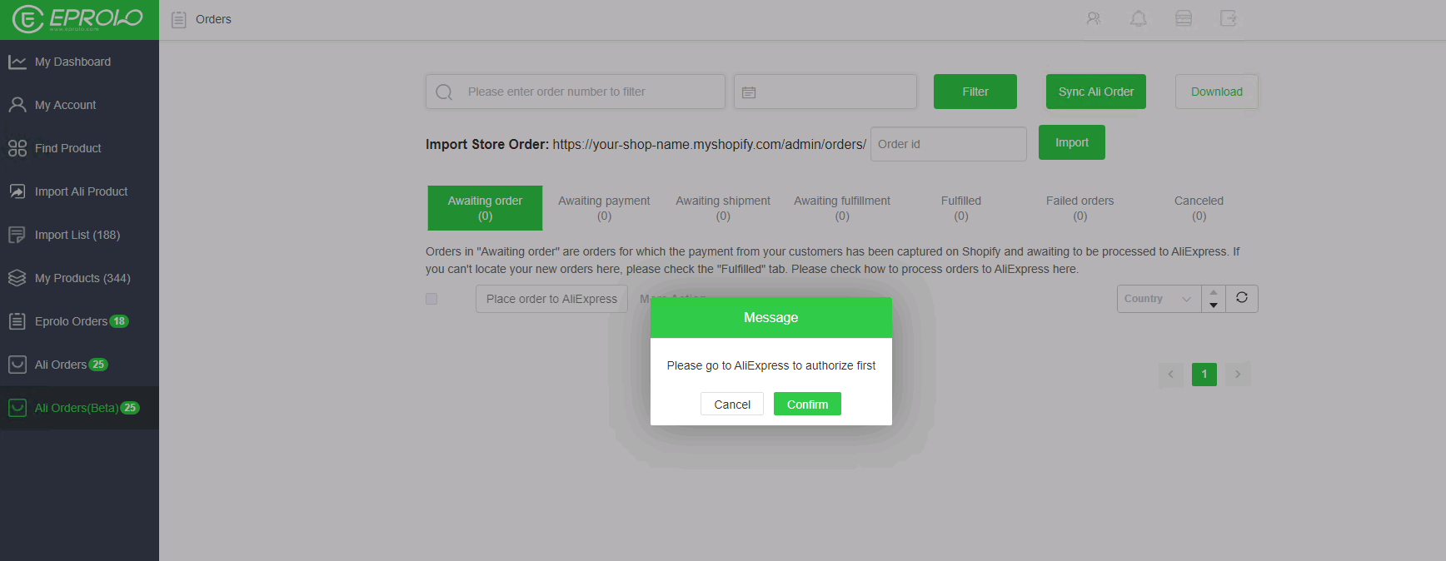Click the Ali Orders(Beta) icon

[17, 408]
